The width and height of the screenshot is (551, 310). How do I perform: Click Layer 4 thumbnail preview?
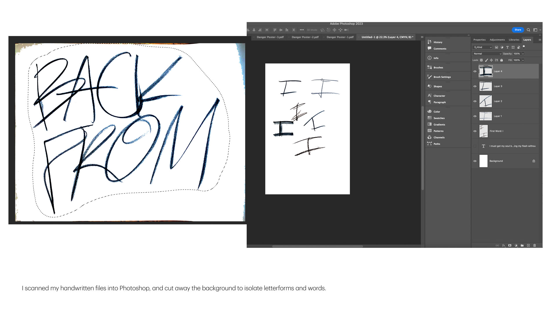(x=485, y=71)
